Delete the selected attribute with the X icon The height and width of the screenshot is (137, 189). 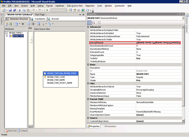[x=23, y=24]
